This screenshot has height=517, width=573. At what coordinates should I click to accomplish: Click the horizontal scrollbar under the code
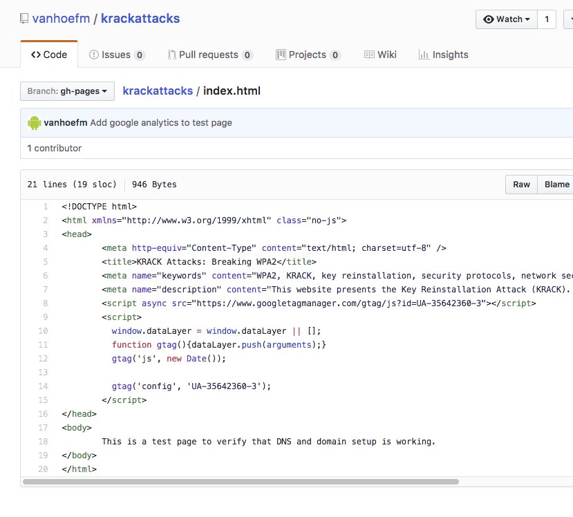point(241,482)
